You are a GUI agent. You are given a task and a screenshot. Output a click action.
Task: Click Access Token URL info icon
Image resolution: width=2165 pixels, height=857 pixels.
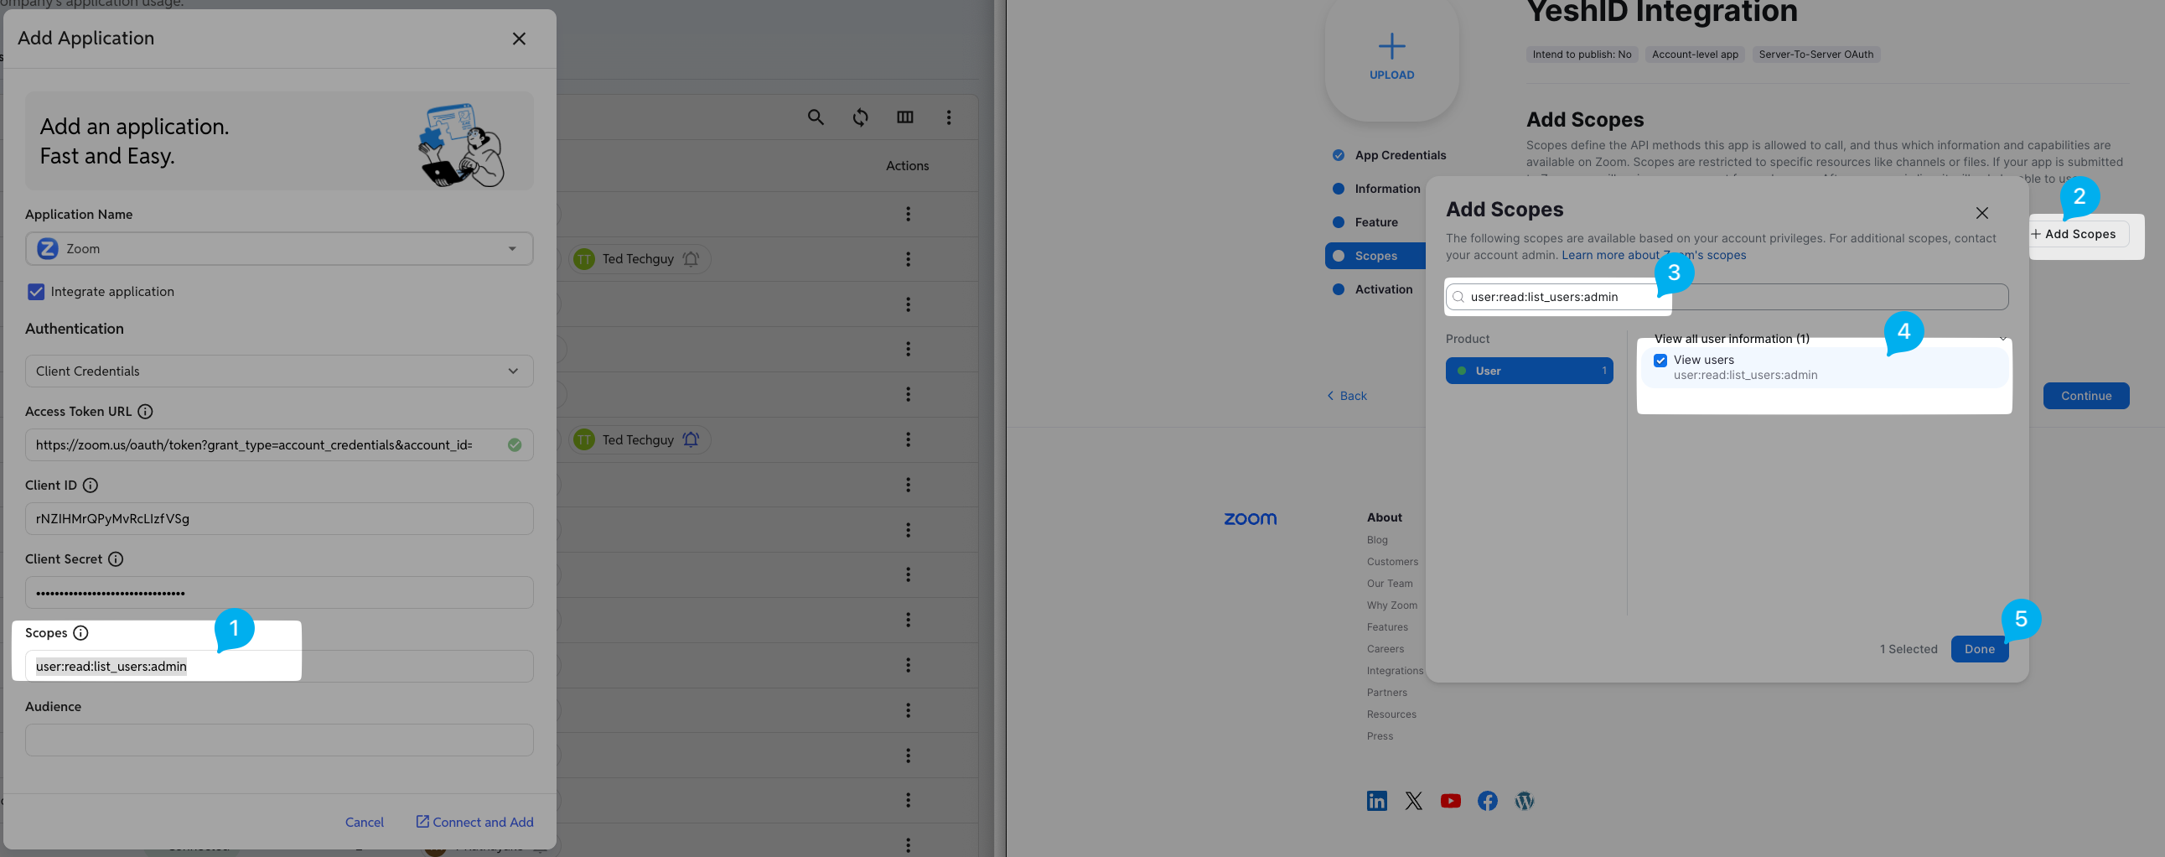pyautogui.click(x=145, y=411)
